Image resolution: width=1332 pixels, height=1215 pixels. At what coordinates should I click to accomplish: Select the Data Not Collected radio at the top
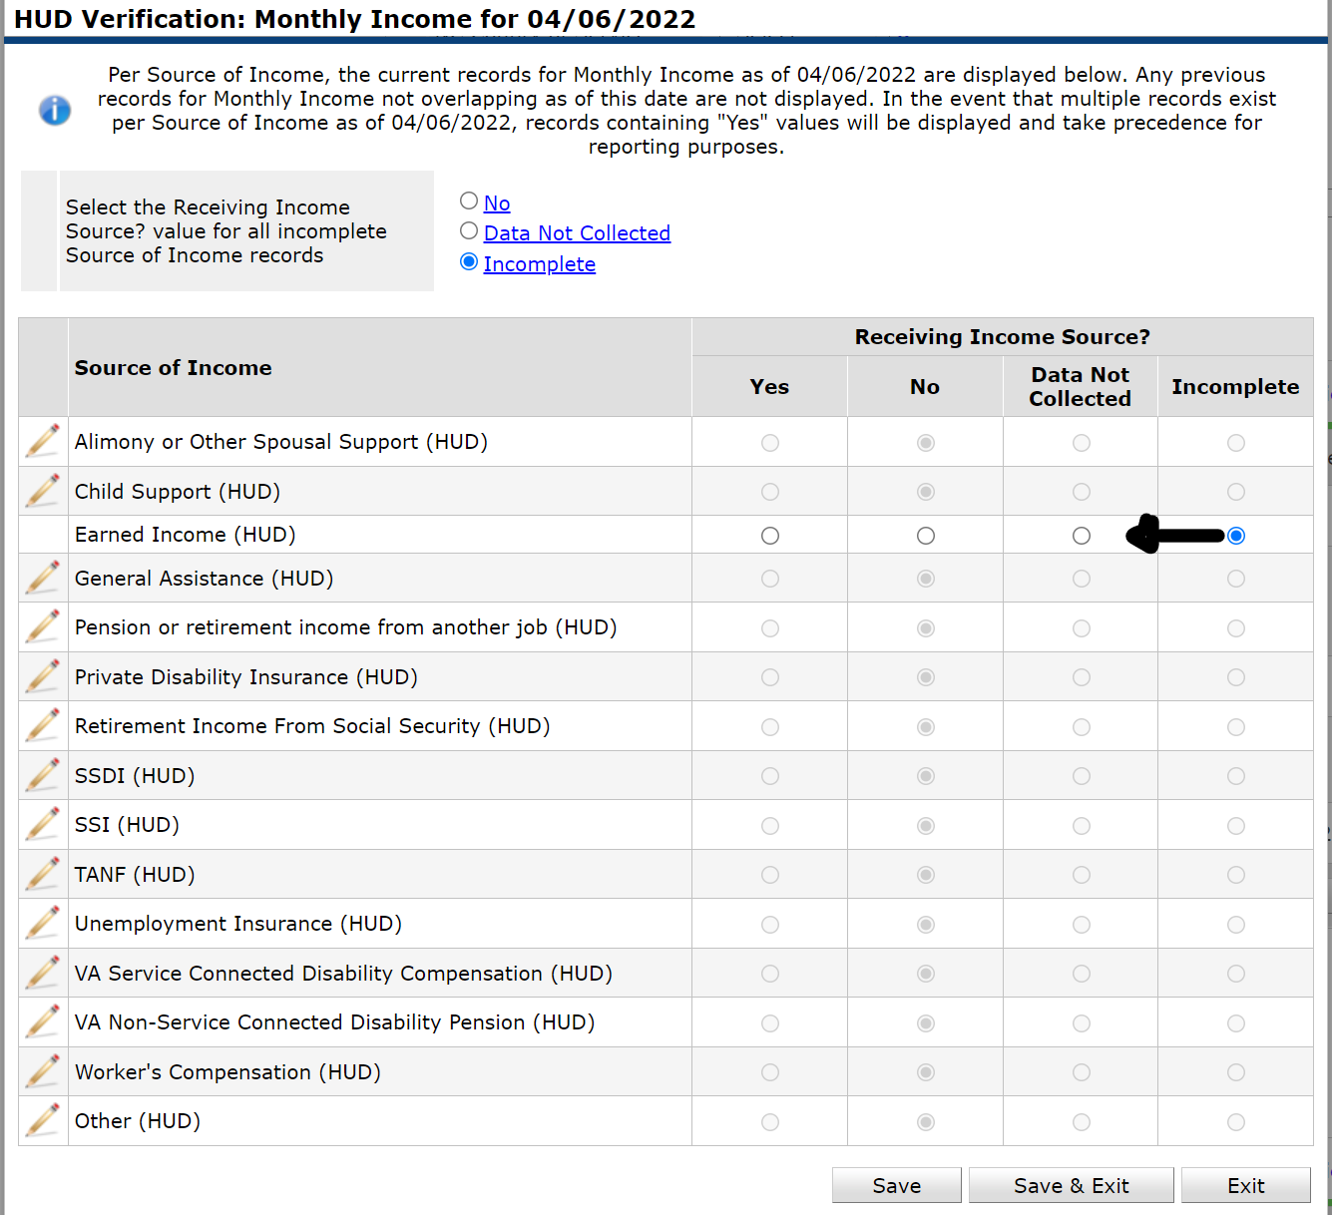point(469,230)
